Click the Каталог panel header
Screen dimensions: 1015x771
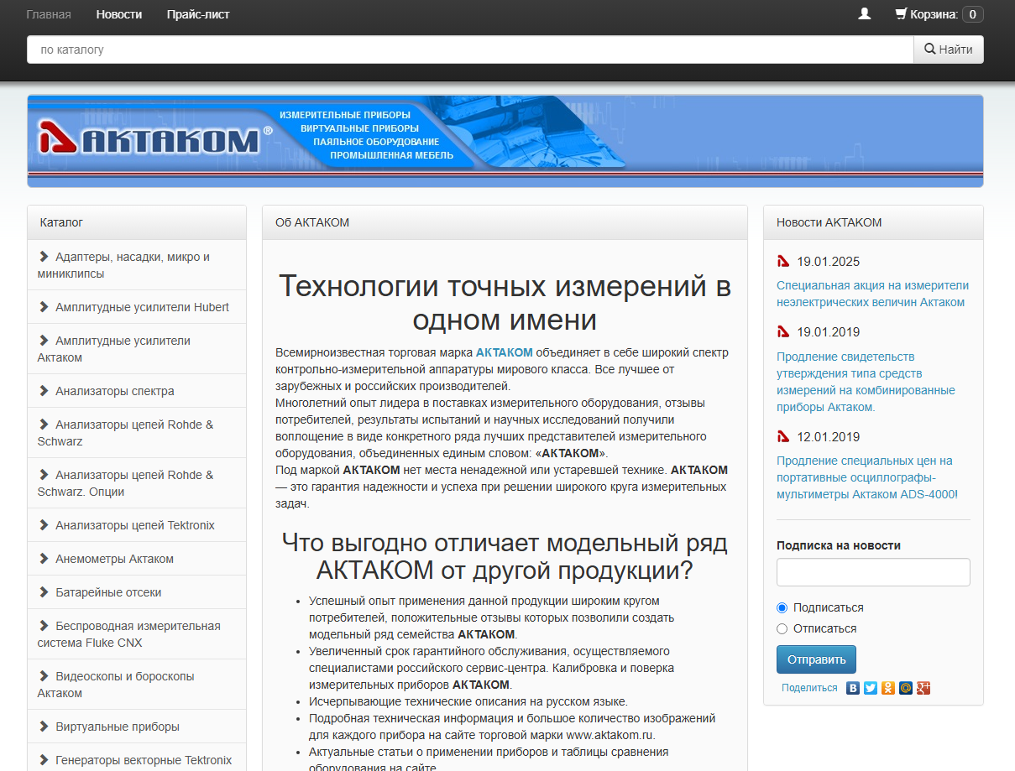point(137,222)
